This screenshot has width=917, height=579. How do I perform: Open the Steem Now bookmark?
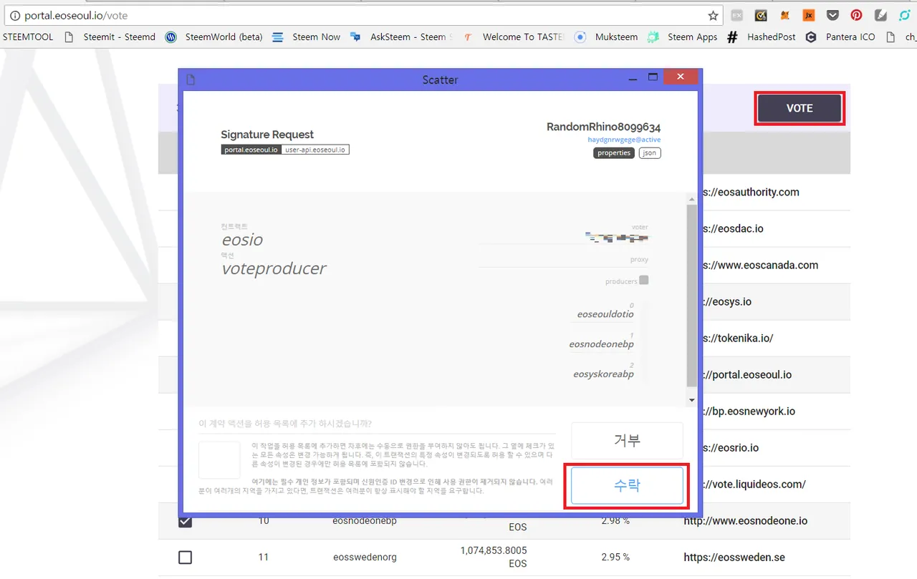click(307, 37)
